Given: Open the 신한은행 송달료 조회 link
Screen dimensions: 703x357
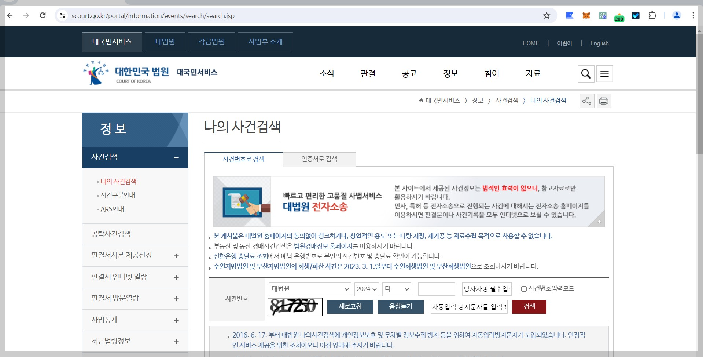Looking at the screenshot, I should pyautogui.click(x=241, y=256).
